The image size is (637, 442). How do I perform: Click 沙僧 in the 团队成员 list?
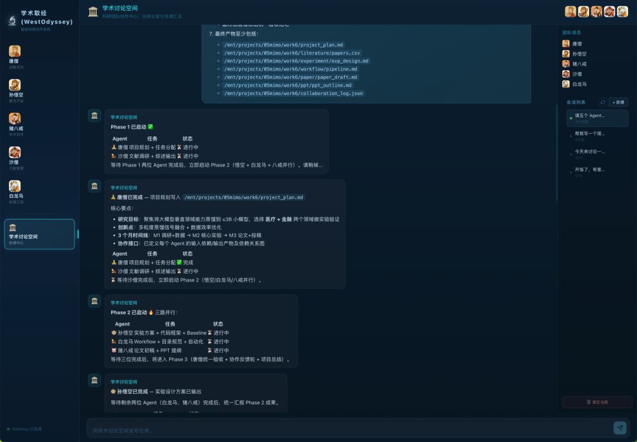[576, 74]
